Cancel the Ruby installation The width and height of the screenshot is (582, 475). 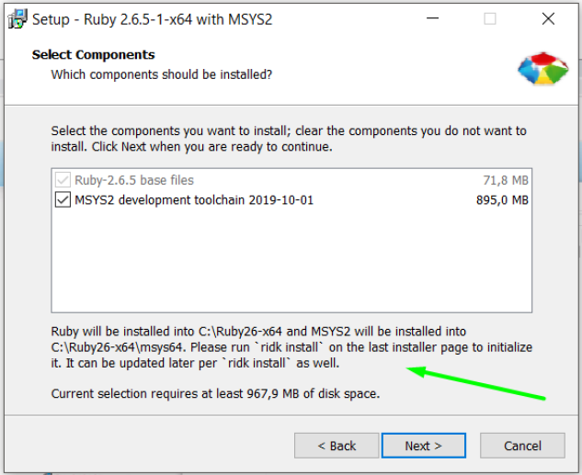click(522, 446)
